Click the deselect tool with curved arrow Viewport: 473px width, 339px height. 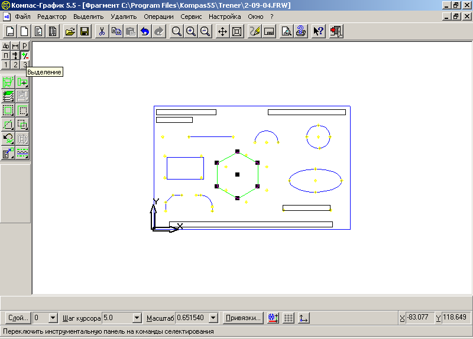coord(8,139)
